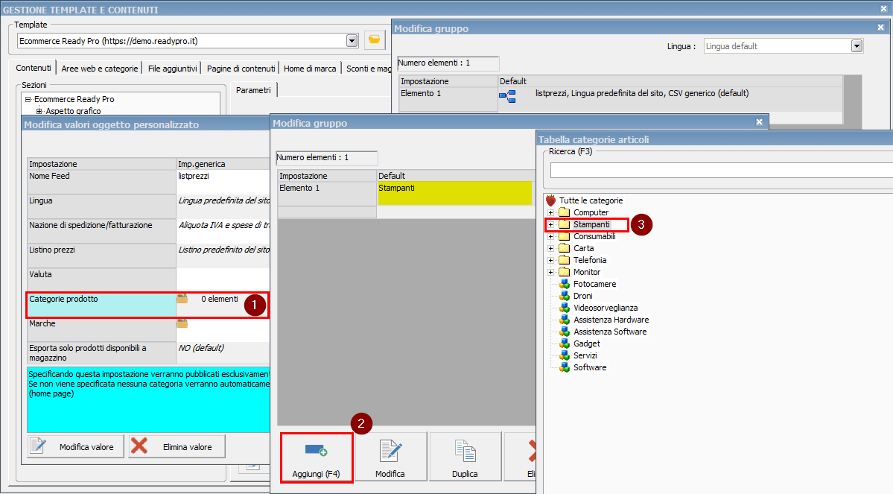Screen dimensions: 893x494
Task: Click the Elemento 1 group node icon
Action: point(507,96)
